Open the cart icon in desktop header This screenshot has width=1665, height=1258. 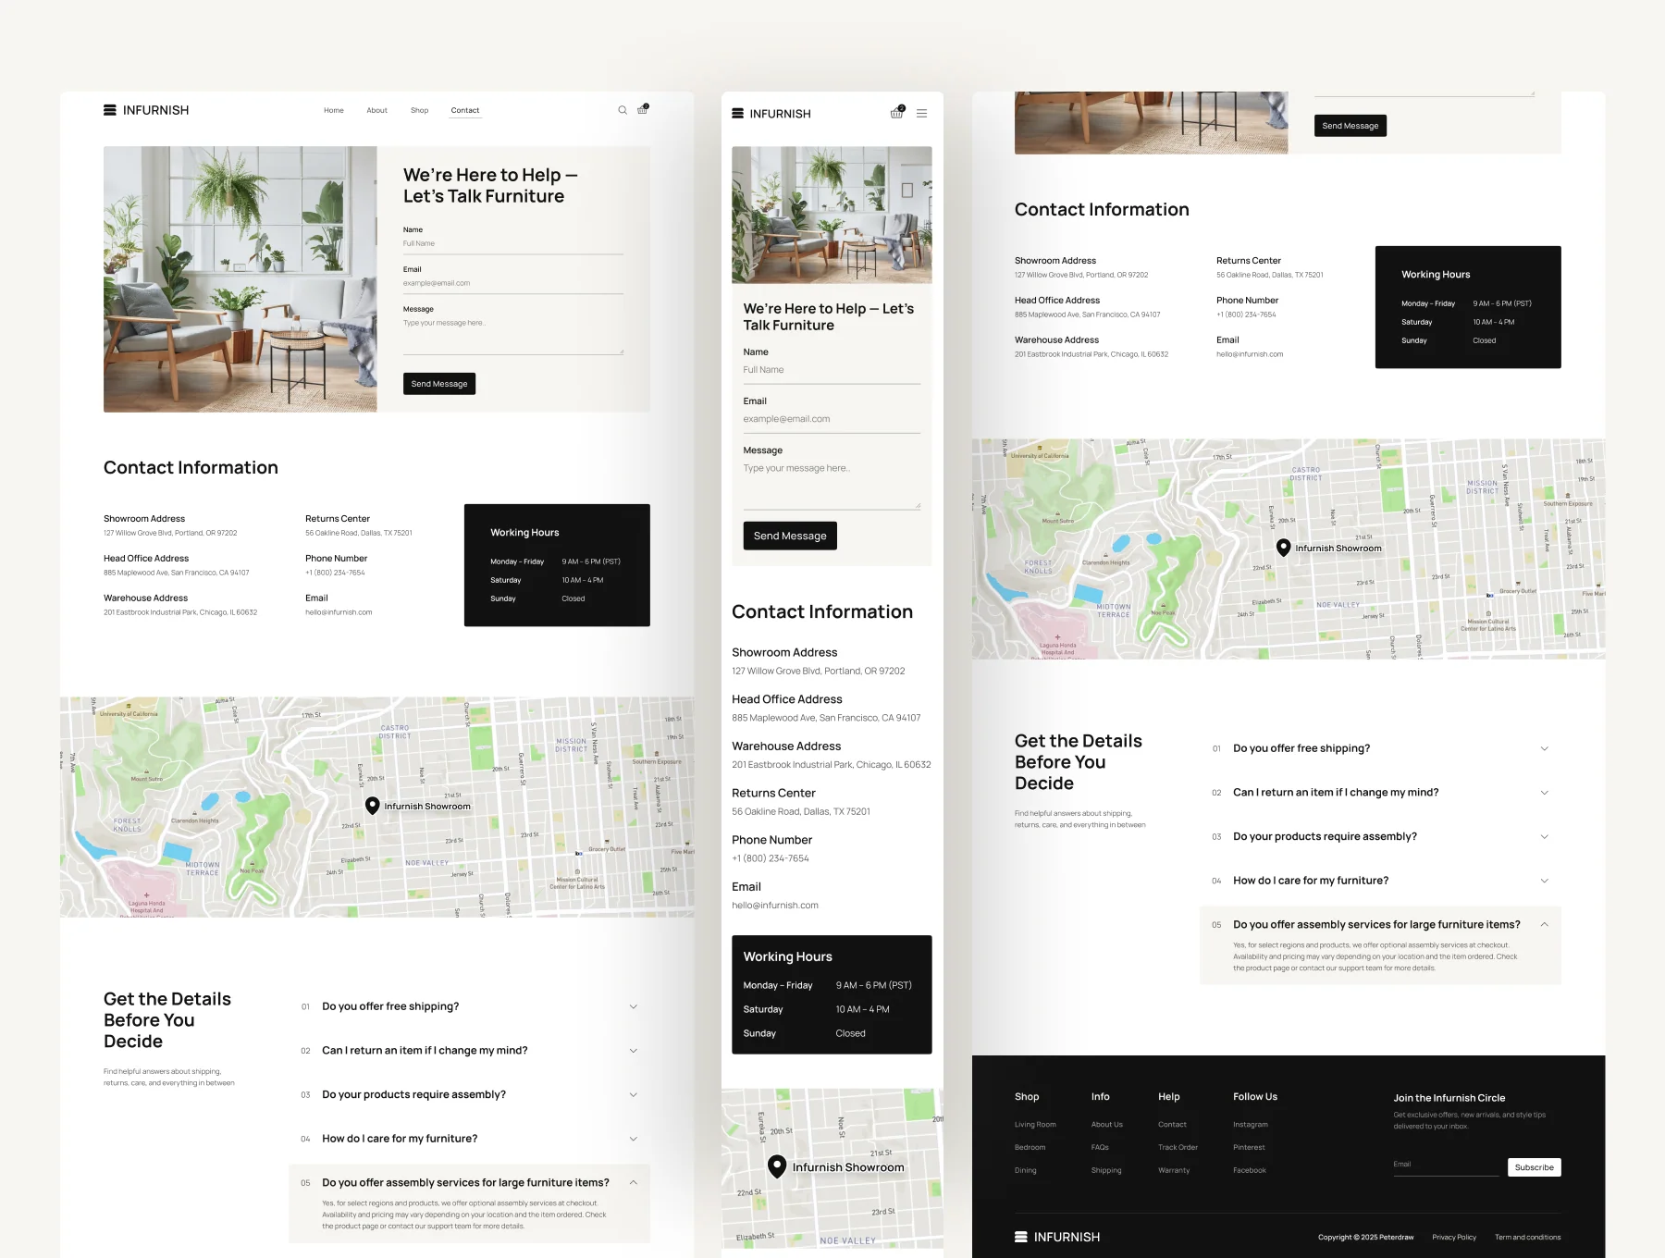point(643,109)
